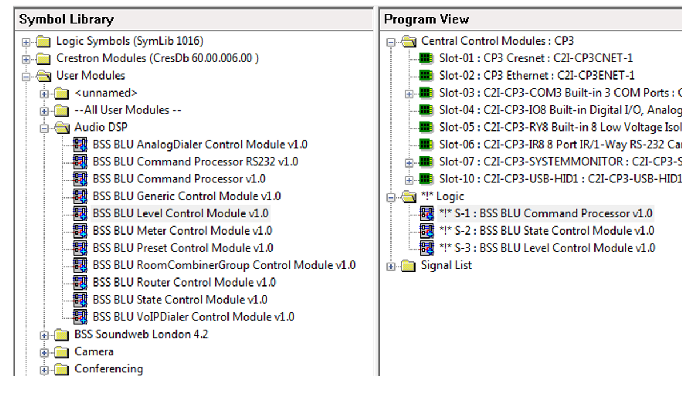Screen dimensions: 691x393
Task: Collapse the Central Control Modules tree
Action: (390, 42)
